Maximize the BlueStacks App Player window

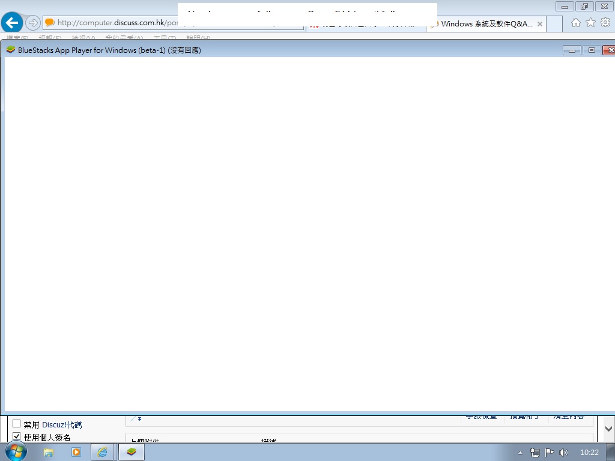click(592, 50)
